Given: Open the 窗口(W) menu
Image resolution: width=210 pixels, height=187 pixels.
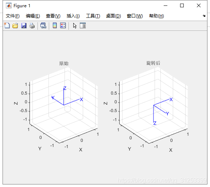Looking at the screenshot, I should (x=135, y=16).
